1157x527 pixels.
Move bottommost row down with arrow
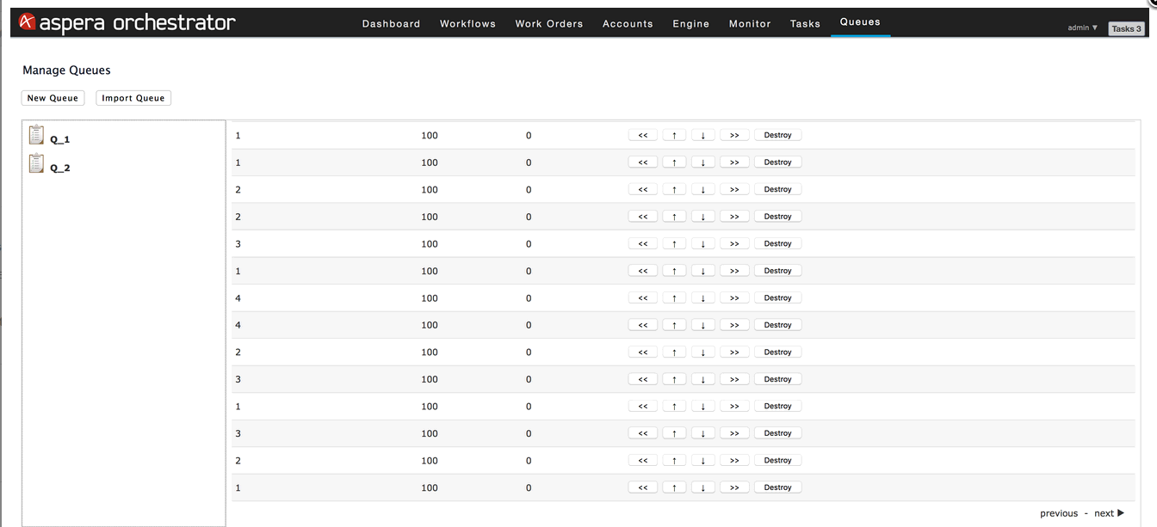point(703,487)
